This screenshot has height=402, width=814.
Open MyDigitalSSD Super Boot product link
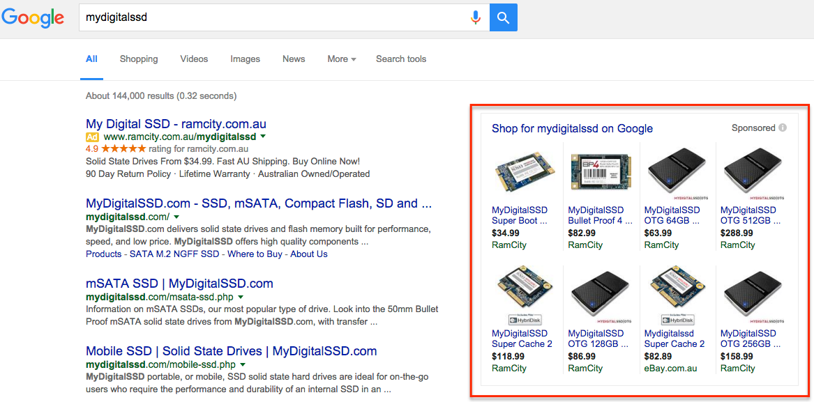pos(520,215)
